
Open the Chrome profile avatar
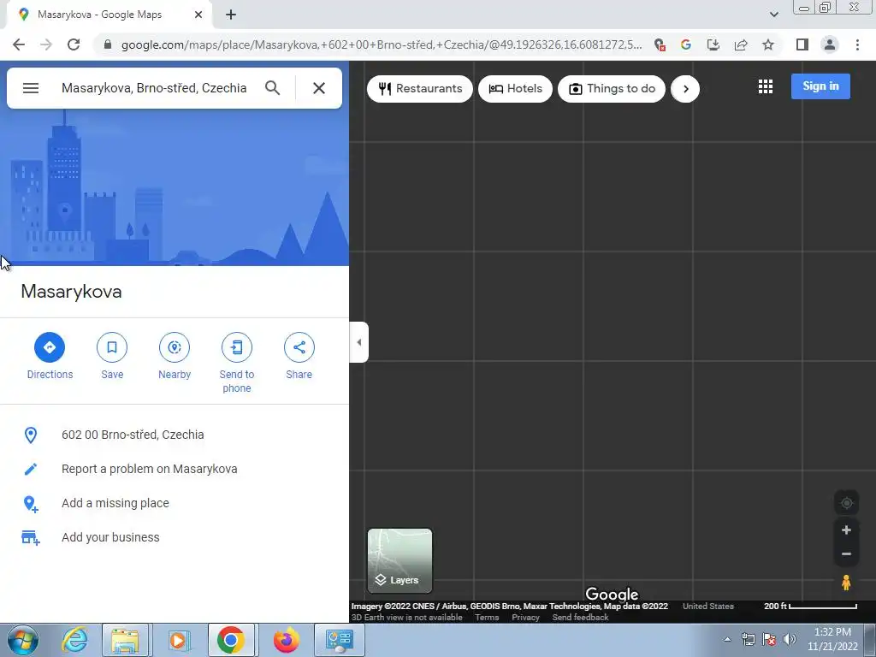[x=830, y=44]
